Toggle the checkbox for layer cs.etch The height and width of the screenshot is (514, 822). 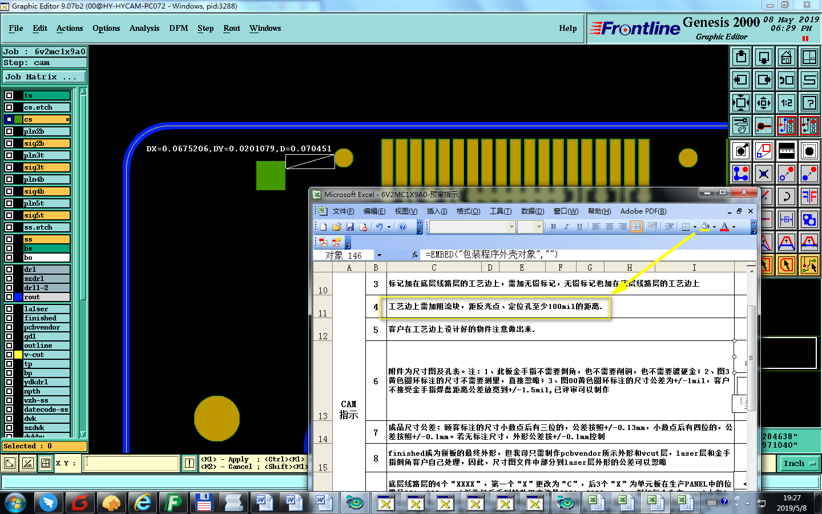pyautogui.click(x=9, y=107)
